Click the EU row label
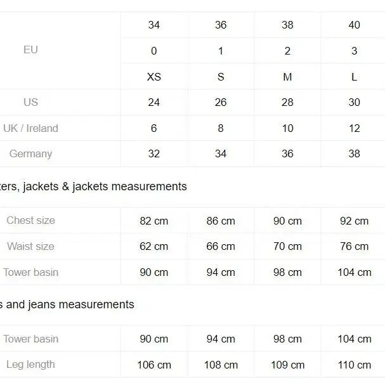 click(x=30, y=50)
